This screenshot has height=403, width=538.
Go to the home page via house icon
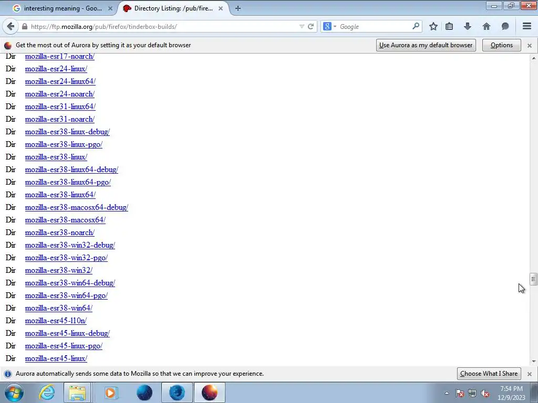486,26
